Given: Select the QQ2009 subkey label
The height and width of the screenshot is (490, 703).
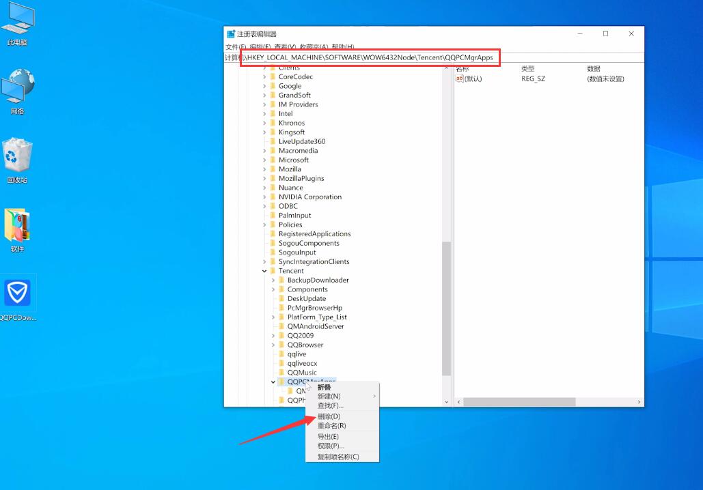Looking at the screenshot, I should pos(301,336).
